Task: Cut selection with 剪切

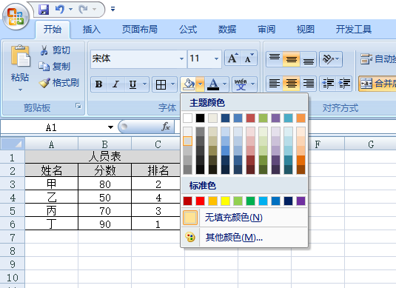Action: coord(55,50)
